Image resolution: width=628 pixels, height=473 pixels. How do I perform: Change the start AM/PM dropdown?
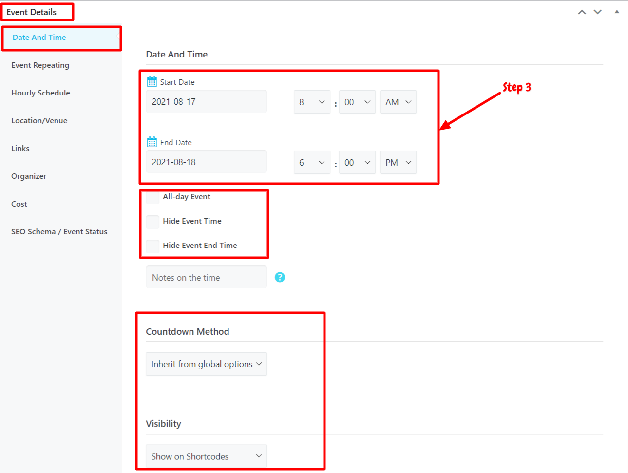[x=398, y=102]
